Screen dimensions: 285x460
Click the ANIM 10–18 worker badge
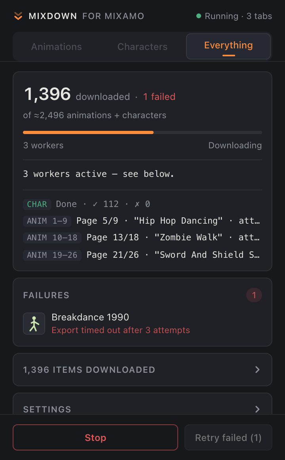coord(52,238)
